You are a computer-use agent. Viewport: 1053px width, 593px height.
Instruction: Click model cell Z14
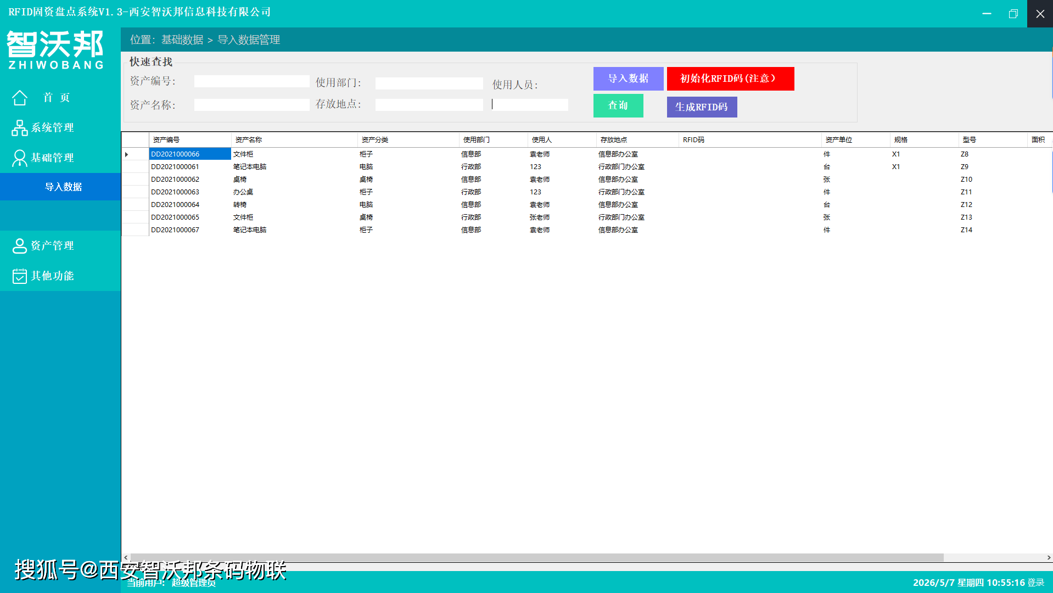click(993, 230)
